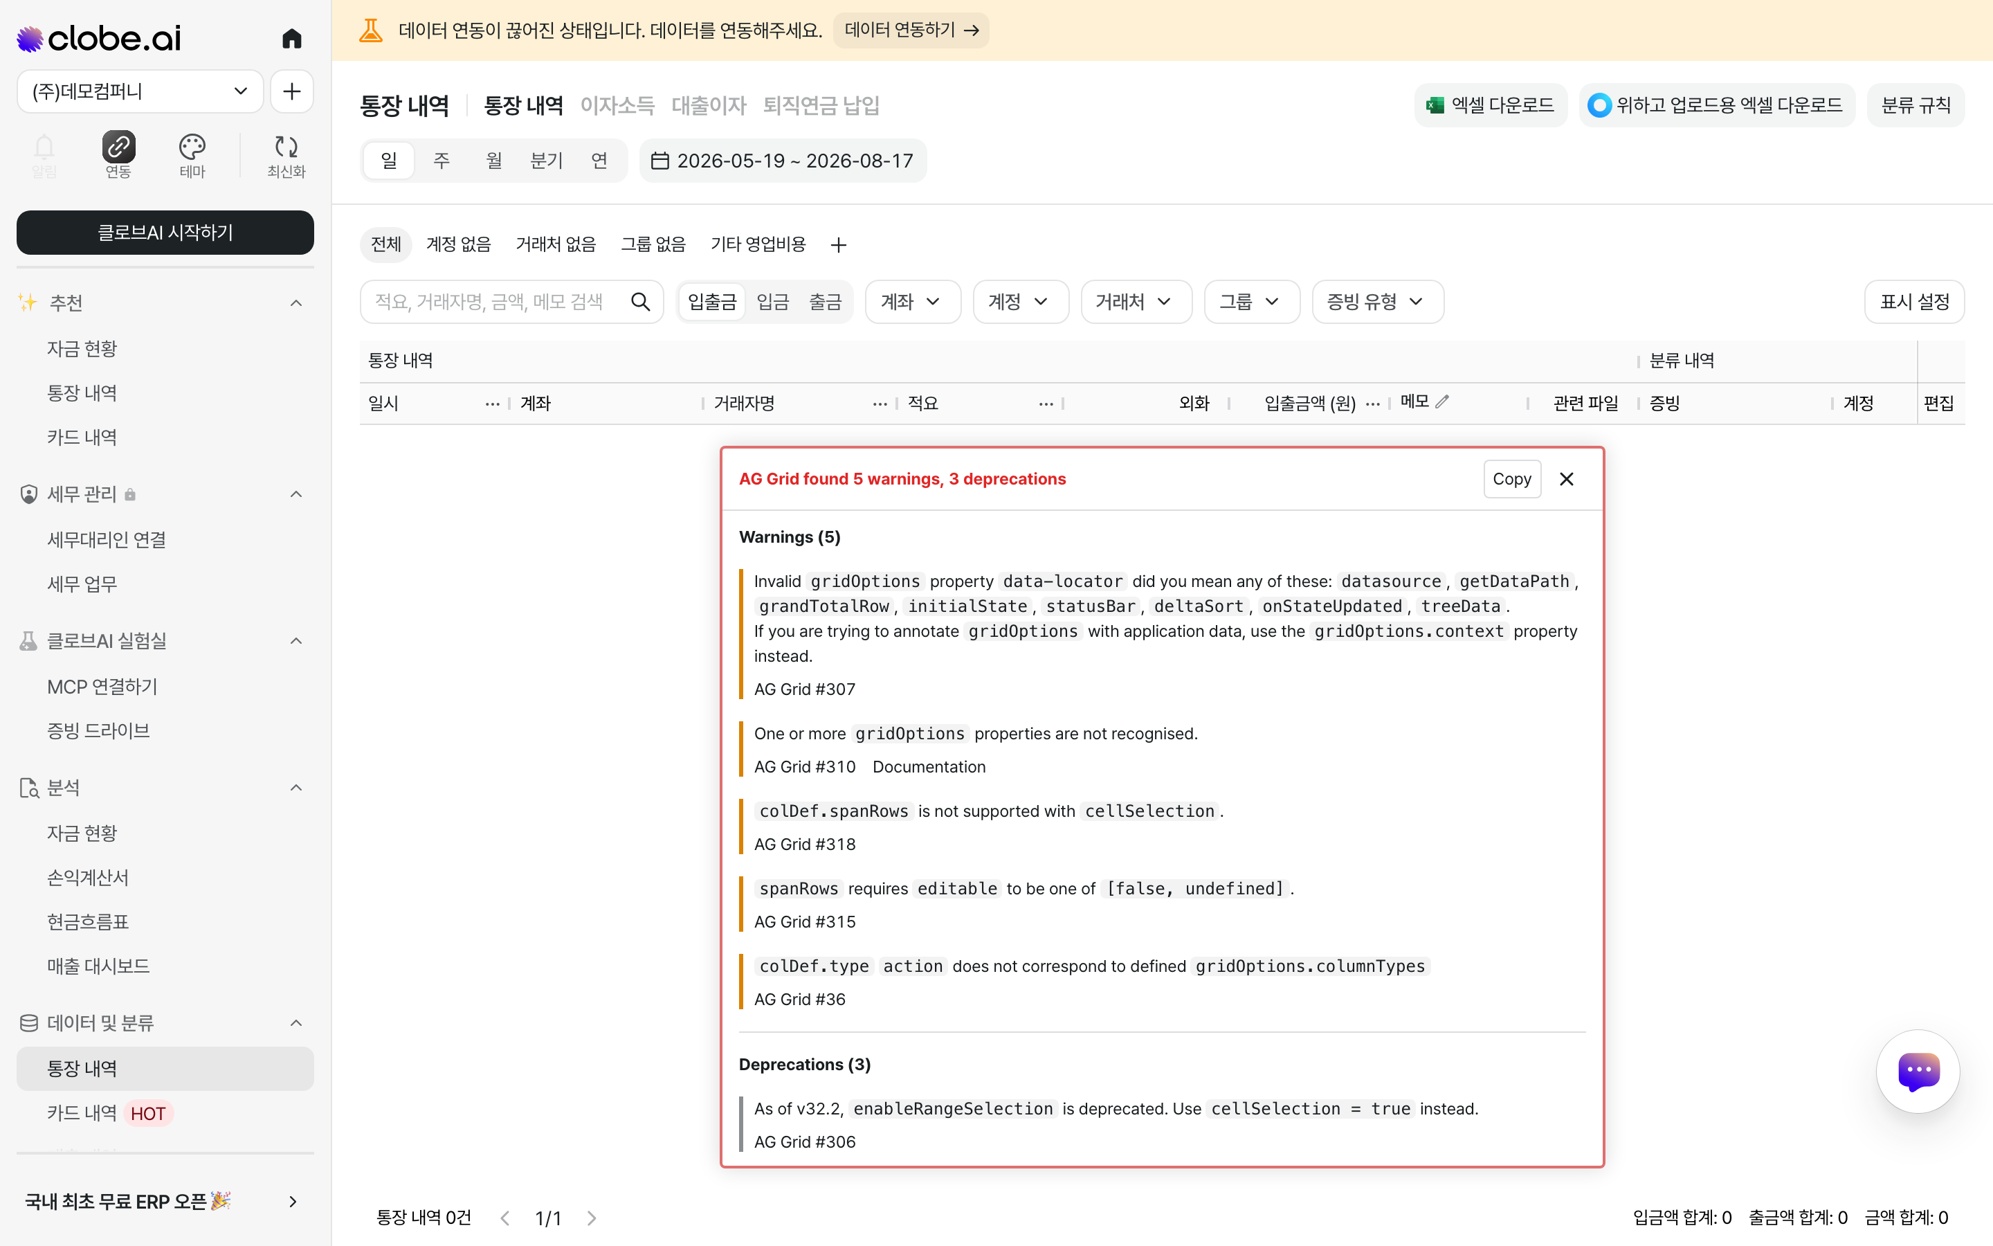1993x1246 pixels.
Task: Download Excel via 엑셀 다운로드
Action: tap(1490, 105)
